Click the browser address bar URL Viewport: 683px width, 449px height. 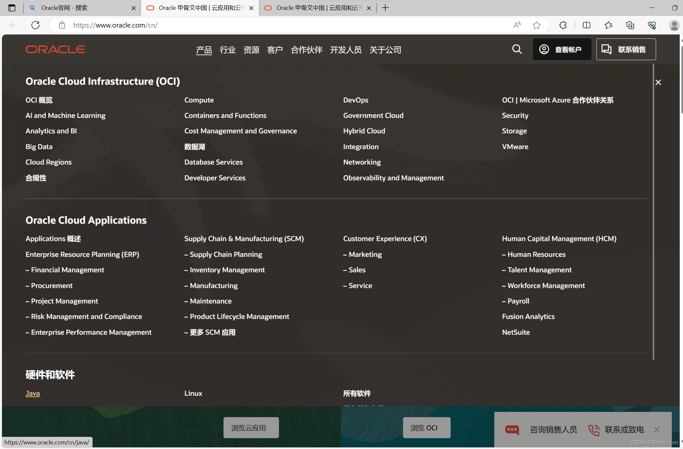(116, 25)
